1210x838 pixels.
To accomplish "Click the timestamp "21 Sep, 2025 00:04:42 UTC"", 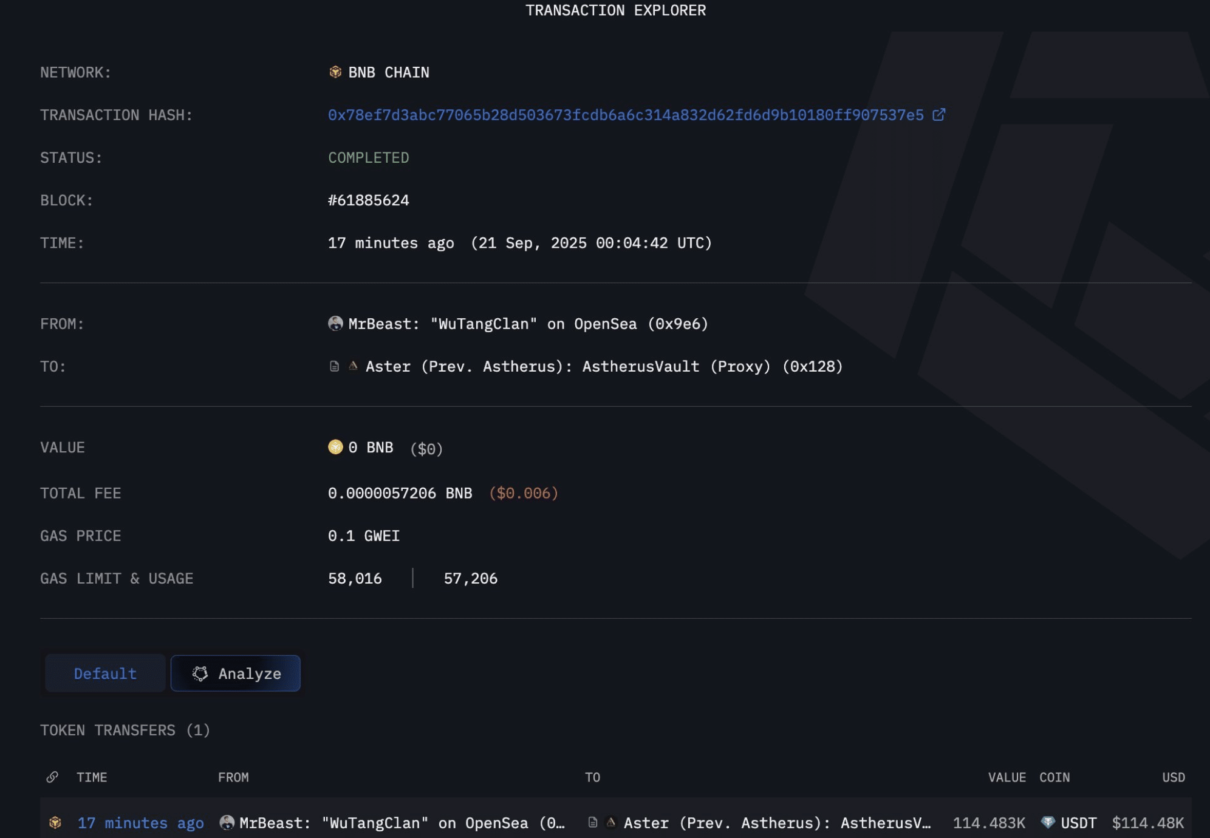I will tap(591, 243).
